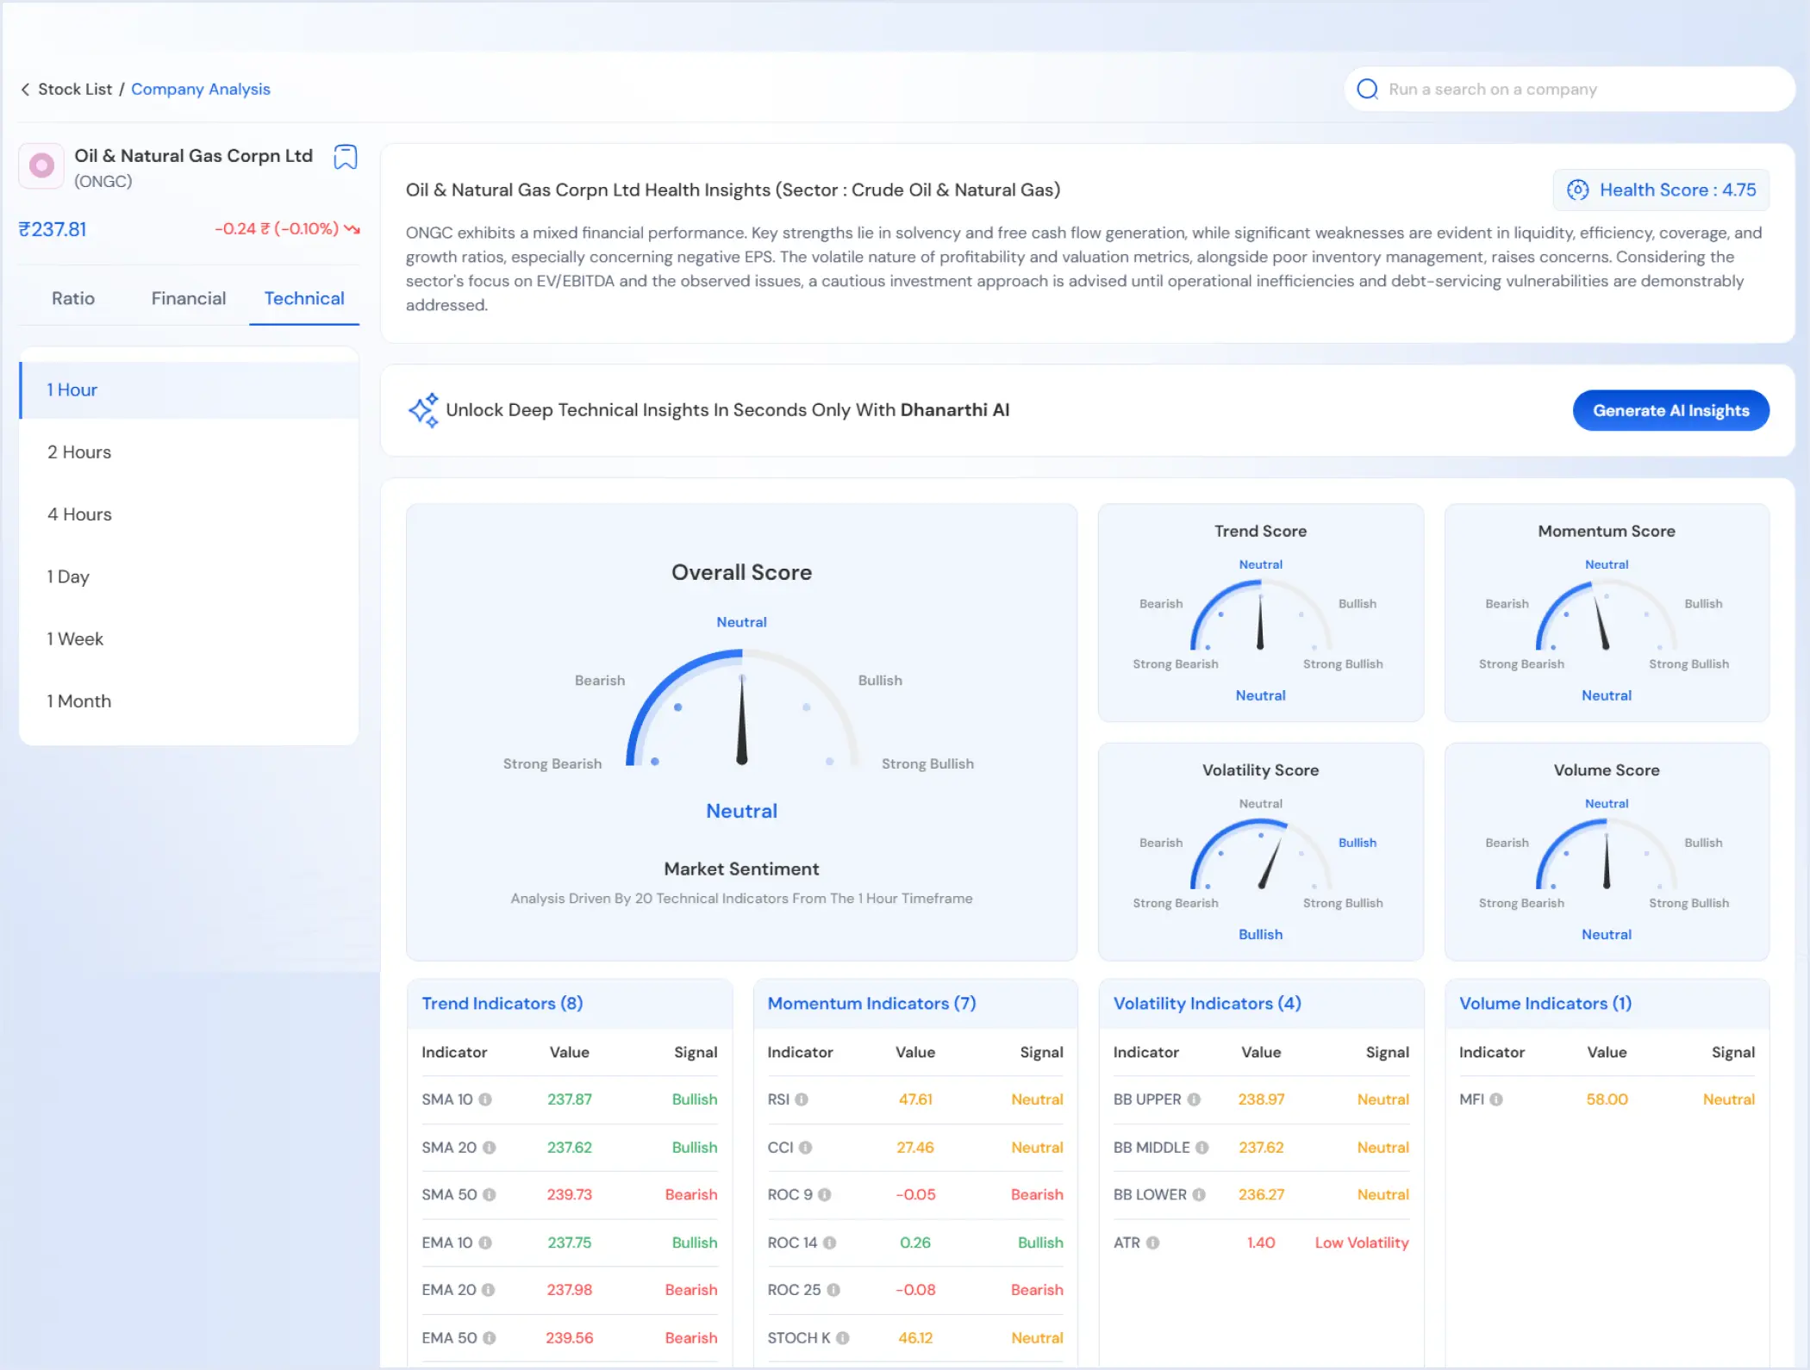The height and width of the screenshot is (1370, 1810).
Task: Click the RSI info icon
Action: point(802,1099)
